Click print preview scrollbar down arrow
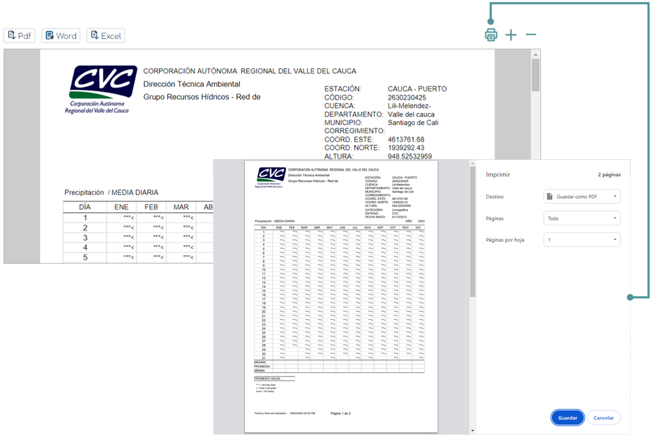Viewport: 653px width, 437px height. coord(473,431)
